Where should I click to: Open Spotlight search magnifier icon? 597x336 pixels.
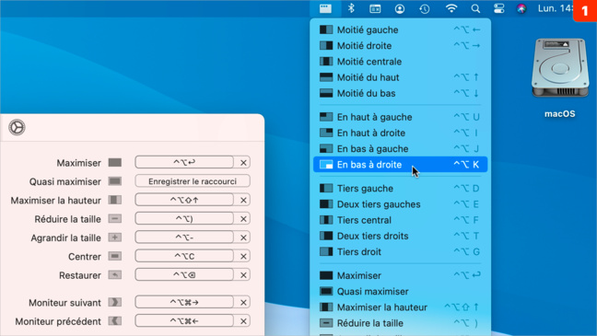(475, 9)
